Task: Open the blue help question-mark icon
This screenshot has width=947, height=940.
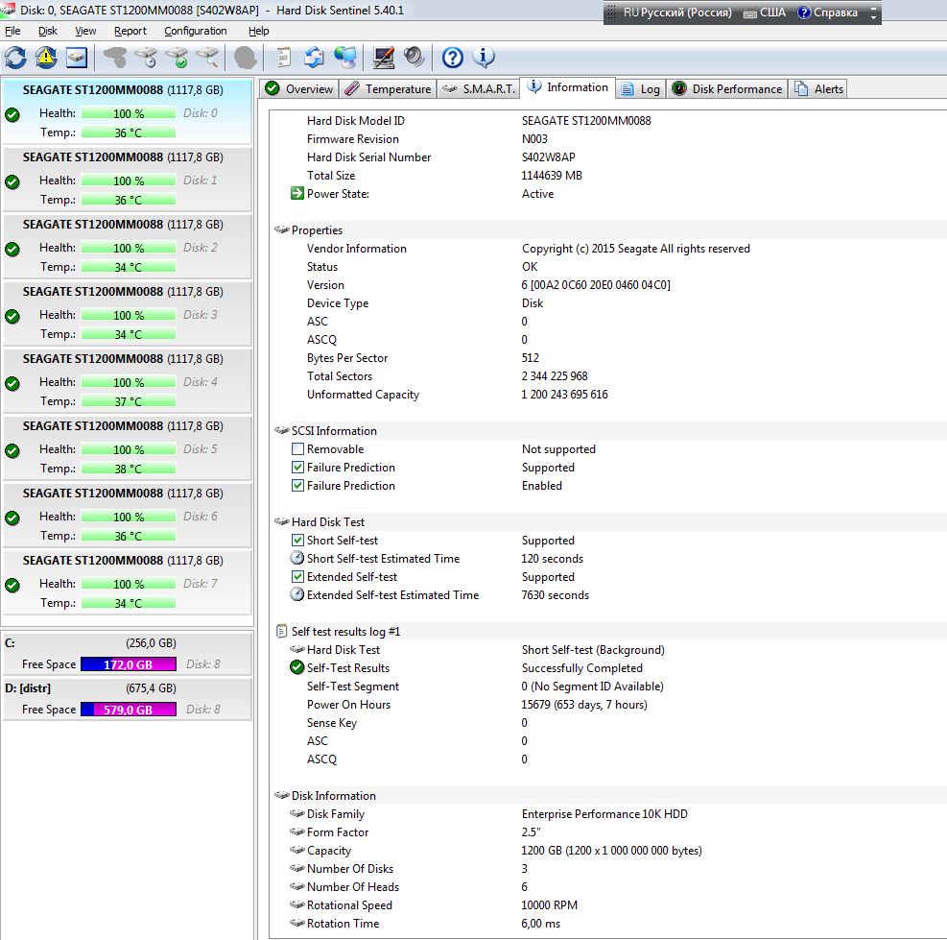Action: pos(452,58)
